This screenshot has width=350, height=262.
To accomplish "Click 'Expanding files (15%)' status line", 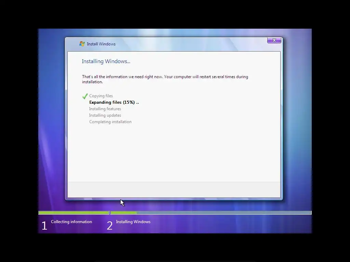I will (x=114, y=102).
